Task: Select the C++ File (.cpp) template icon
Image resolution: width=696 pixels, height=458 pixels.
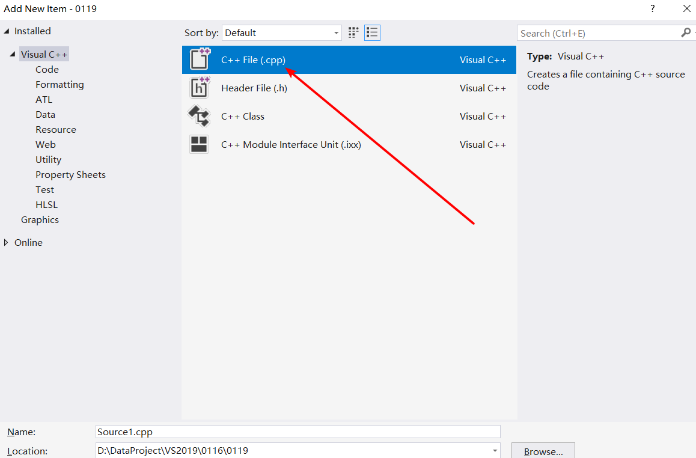Action: pyautogui.click(x=199, y=60)
